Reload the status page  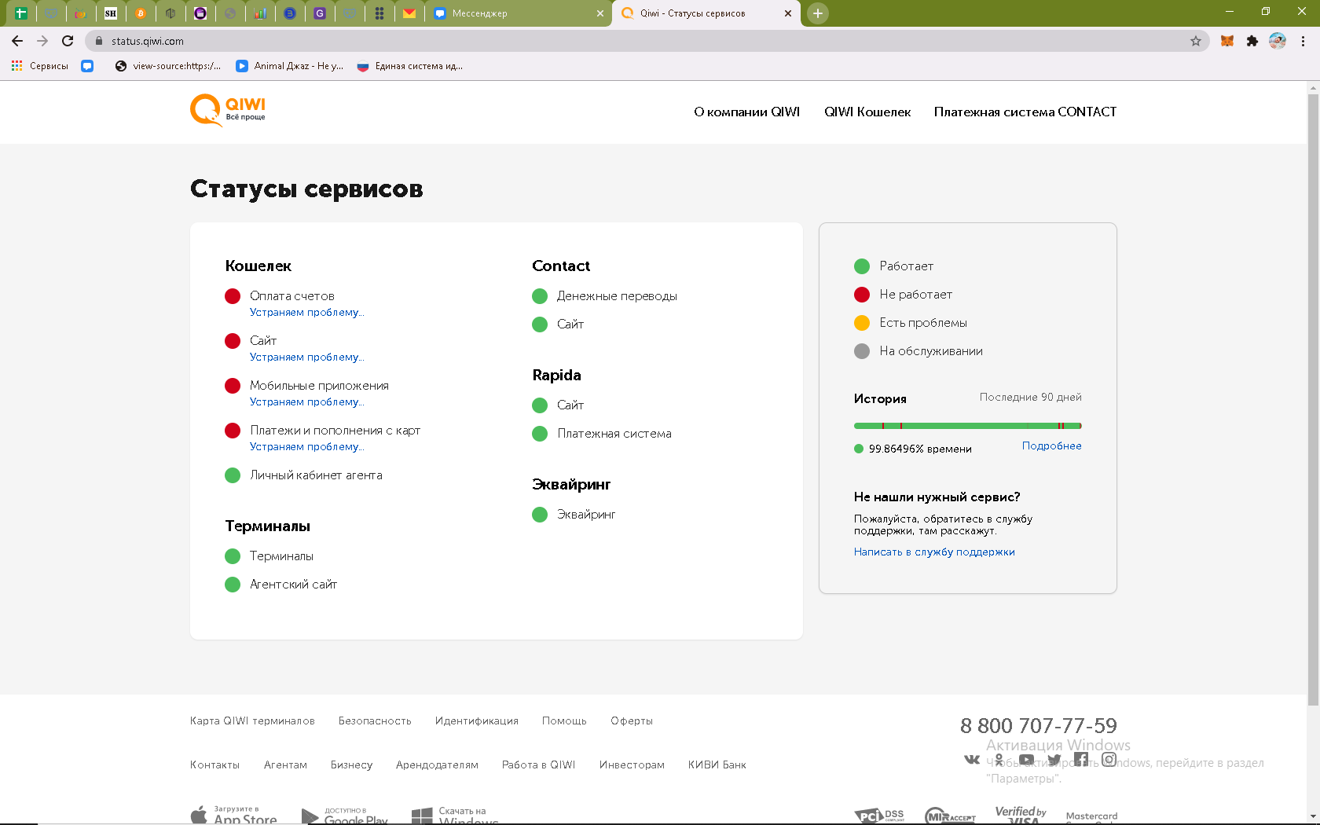click(x=68, y=41)
